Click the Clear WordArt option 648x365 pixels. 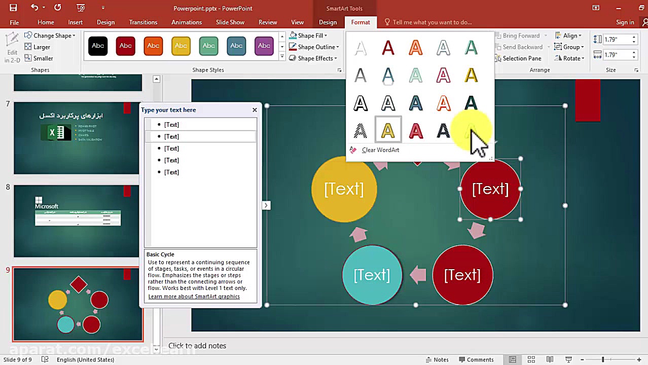pyautogui.click(x=380, y=150)
